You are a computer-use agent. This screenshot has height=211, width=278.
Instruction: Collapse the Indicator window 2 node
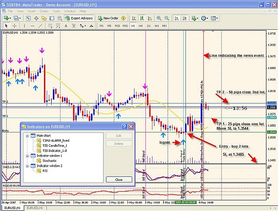[x=27, y=166]
